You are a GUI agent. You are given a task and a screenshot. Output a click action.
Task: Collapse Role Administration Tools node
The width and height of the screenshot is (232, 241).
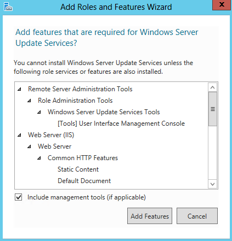pos(29,101)
